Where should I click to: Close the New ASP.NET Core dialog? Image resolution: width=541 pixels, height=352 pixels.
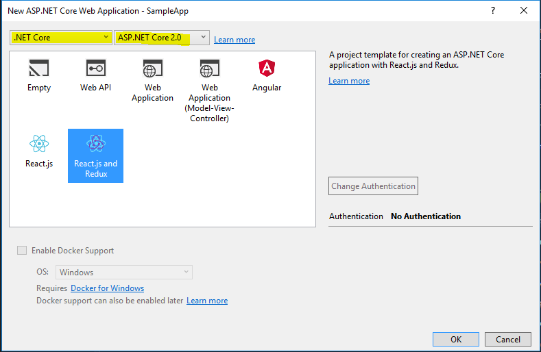point(523,11)
